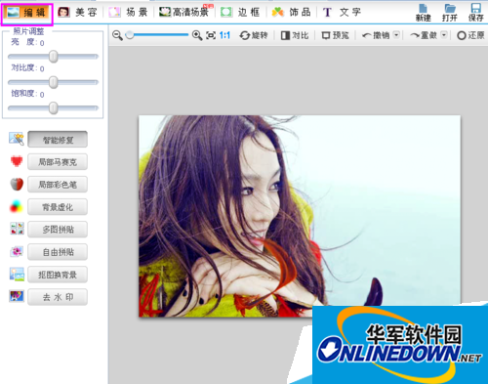Click the zoom in magnifier icon
The height and width of the screenshot is (384, 488).
197,35
